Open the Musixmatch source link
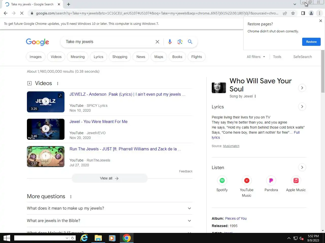The width and height of the screenshot is (325, 243). 231,146
